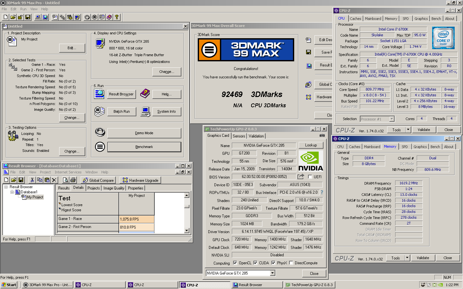Click GPU-Z camera screenshot icon
This screenshot has height=289, width=463.
(322, 136)
